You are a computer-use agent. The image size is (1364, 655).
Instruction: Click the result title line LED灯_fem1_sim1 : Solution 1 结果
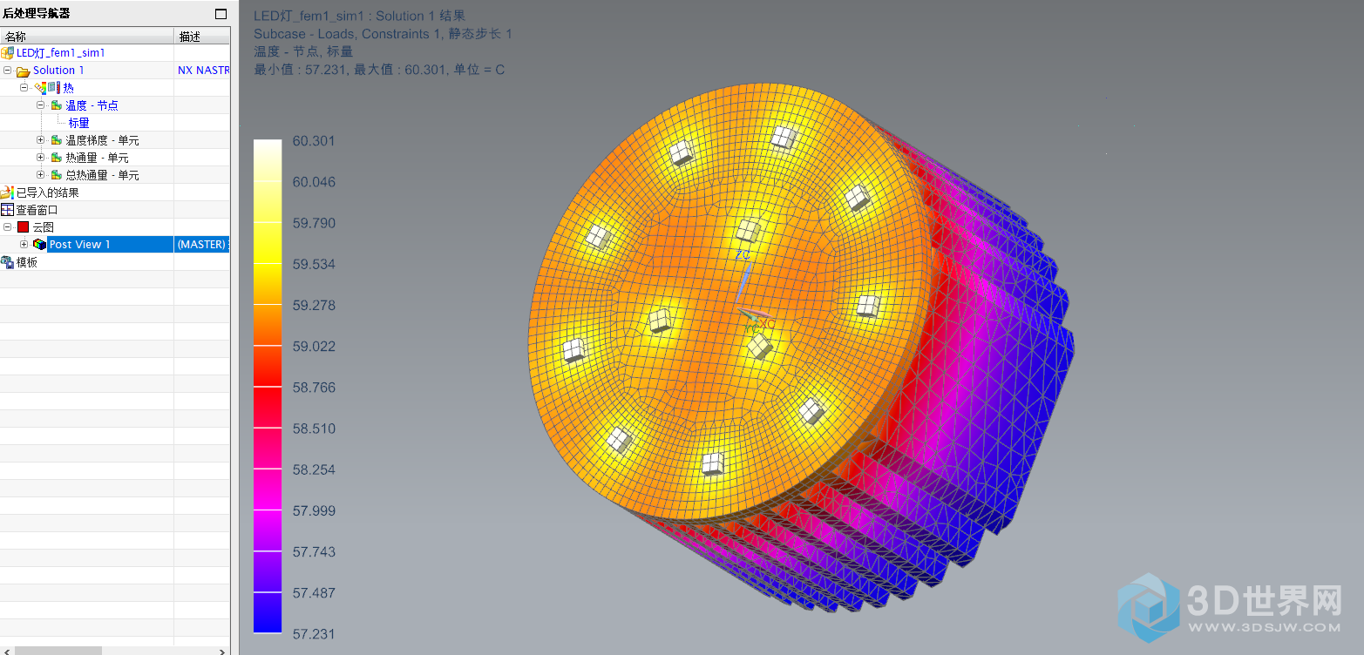pos(359,16)
